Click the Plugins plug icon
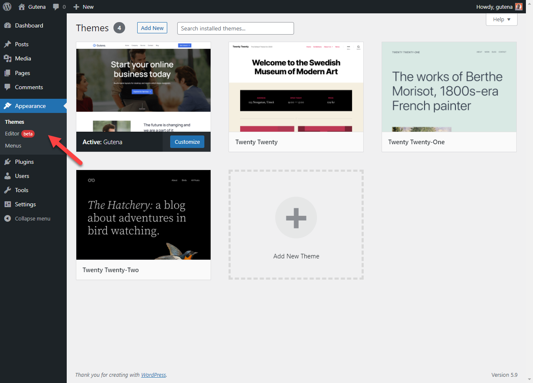Image resolution: width=533 pixels, height=383 pixels. (x=8, y=162)
